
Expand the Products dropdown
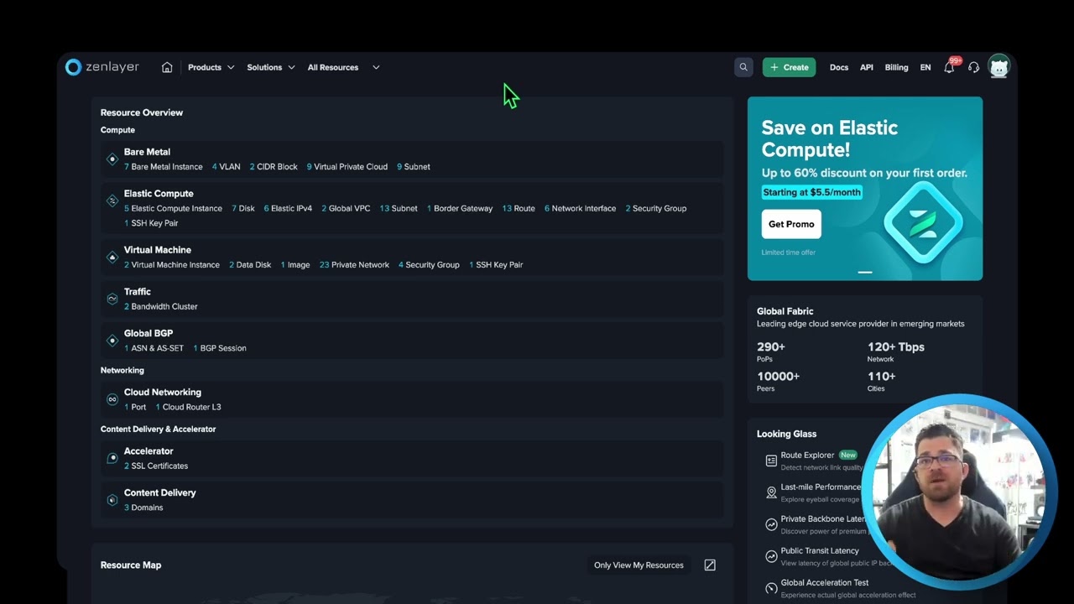pos(211,67)
